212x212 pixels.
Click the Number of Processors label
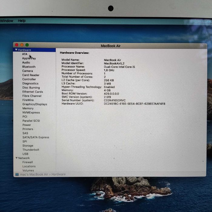click(77, 73)
